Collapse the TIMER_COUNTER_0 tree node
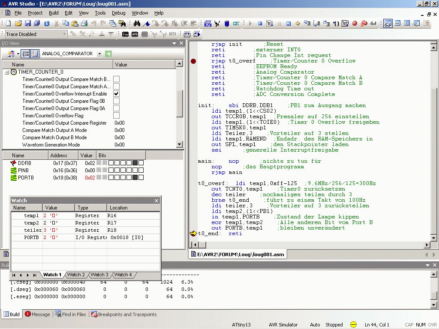 [7, 72]
